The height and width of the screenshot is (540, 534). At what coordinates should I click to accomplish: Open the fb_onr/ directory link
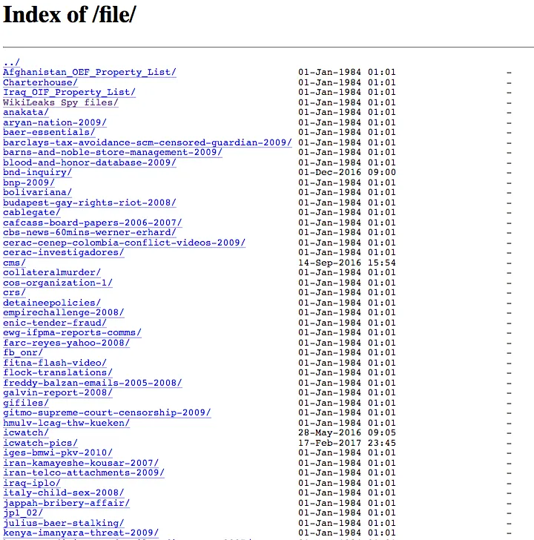coord(23,352)
